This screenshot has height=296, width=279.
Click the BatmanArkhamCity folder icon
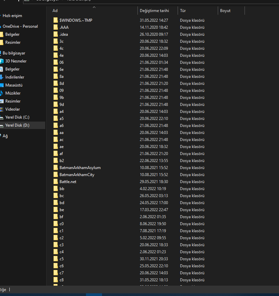[x=56, y=175]
